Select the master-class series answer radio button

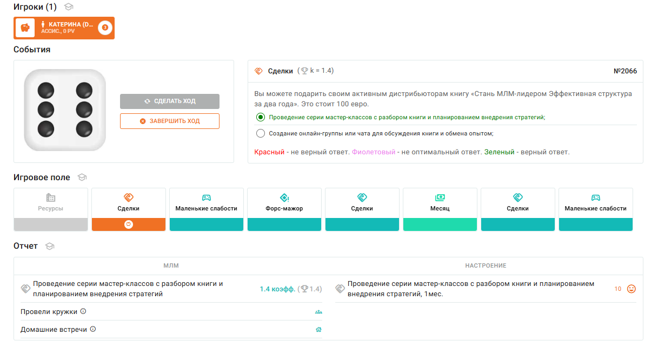261,117
